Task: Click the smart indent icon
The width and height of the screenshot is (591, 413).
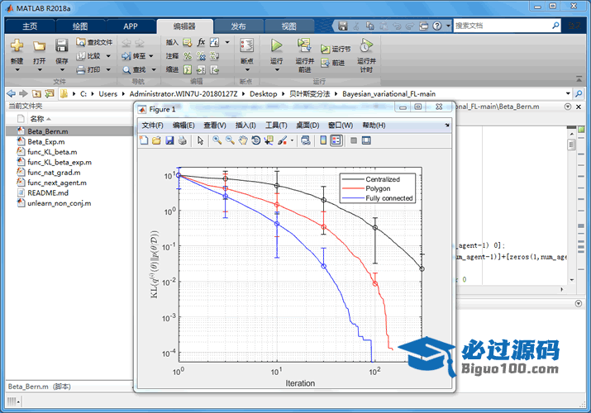Action: click(188, 69)
